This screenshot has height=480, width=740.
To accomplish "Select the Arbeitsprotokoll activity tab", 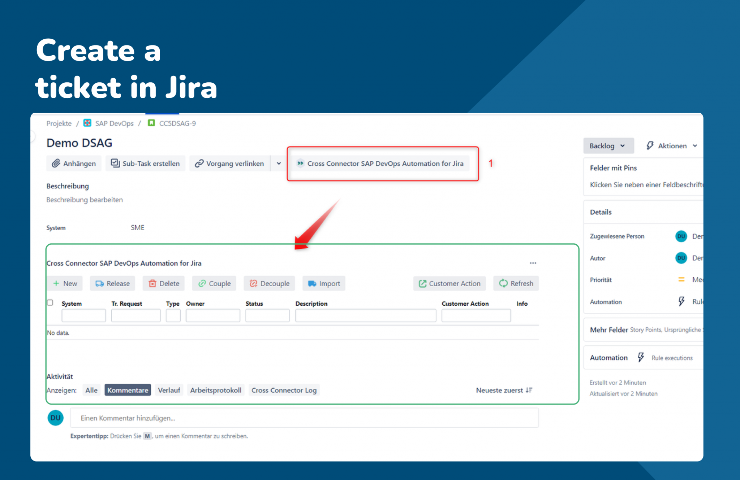I will pyautogui.click(x=216, y=390).
